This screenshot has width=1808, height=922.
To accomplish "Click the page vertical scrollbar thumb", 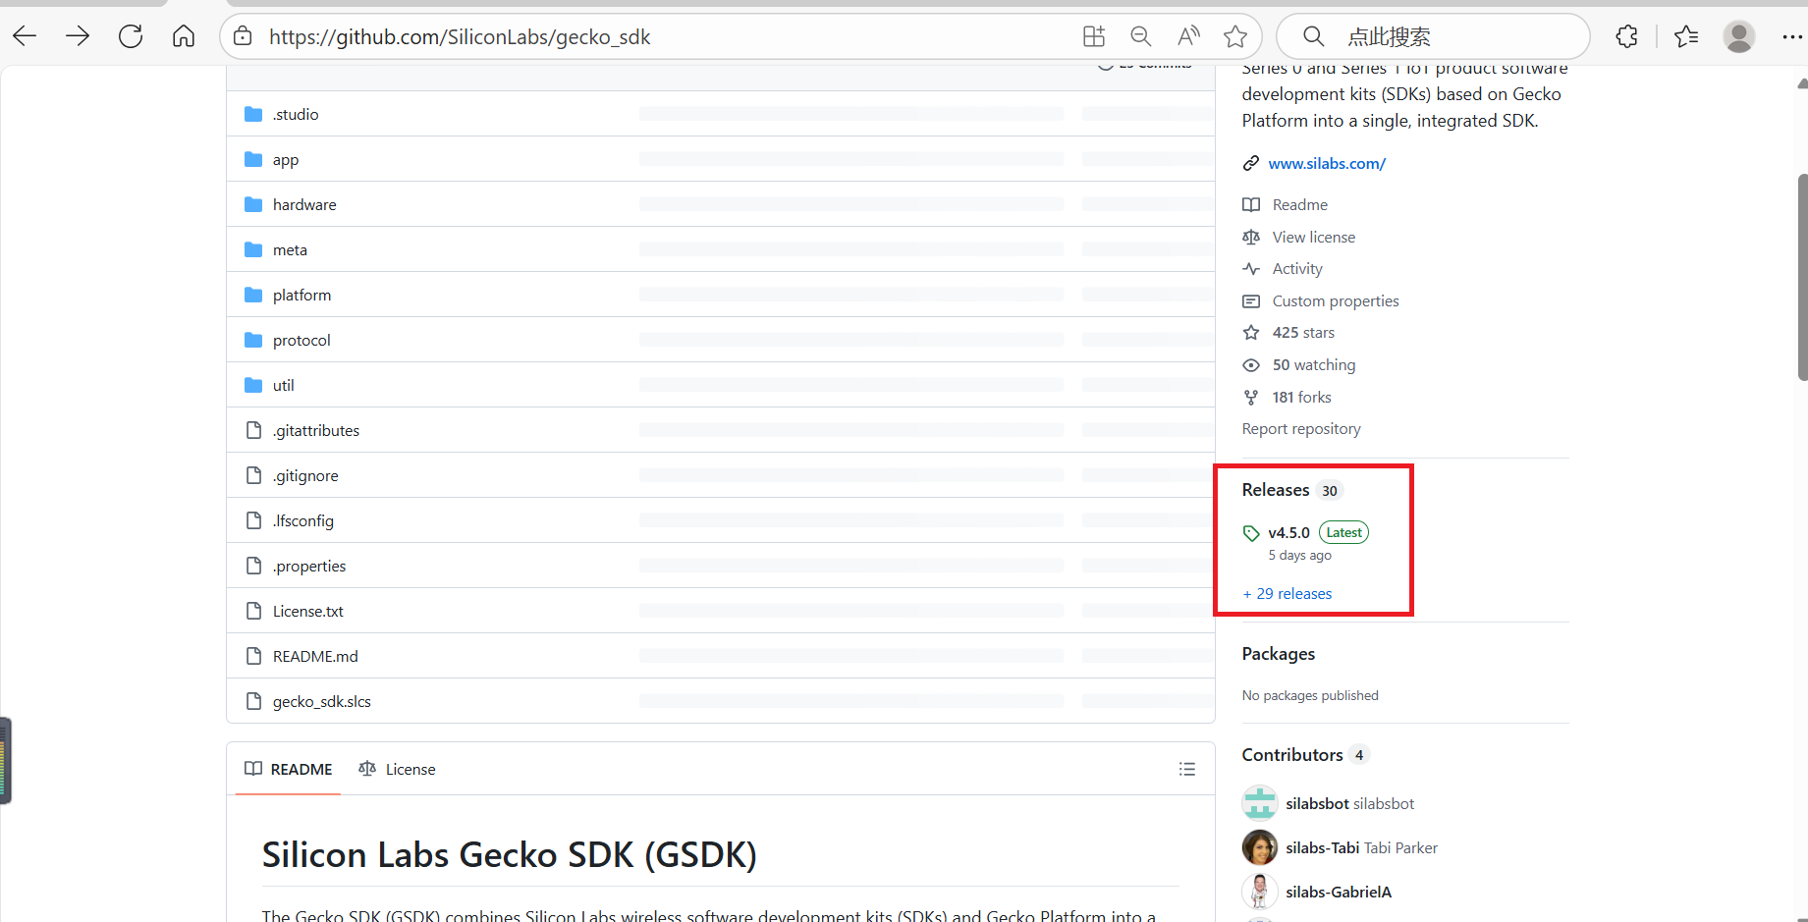I will click(x=1802, y=277).
